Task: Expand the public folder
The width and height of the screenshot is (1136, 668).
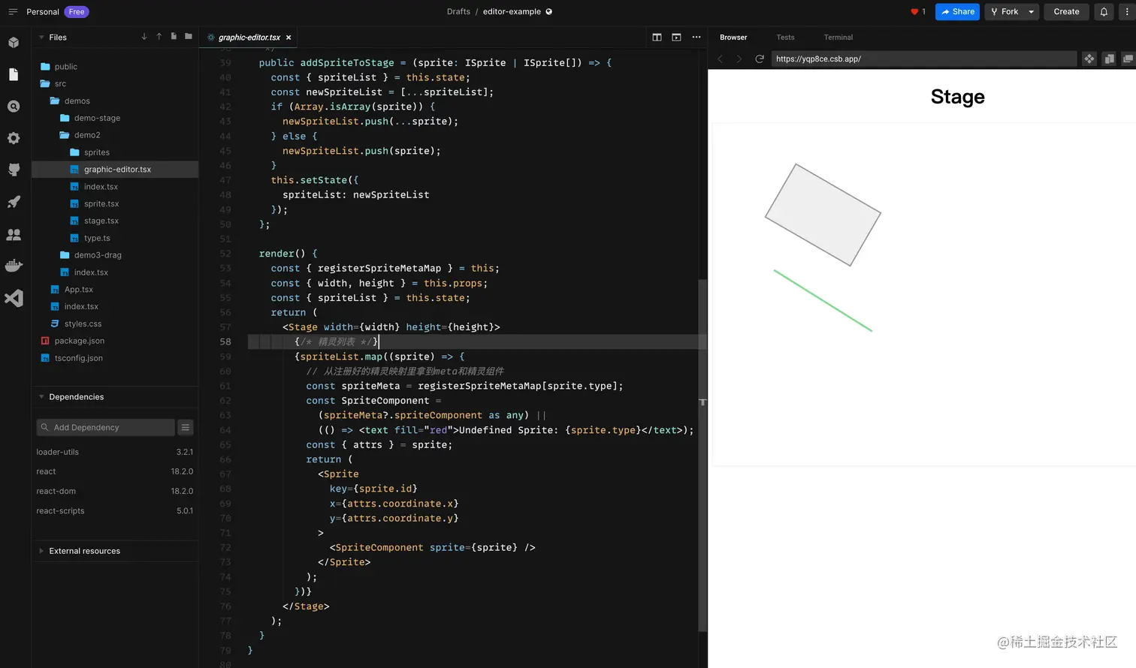Action: pos(115,66)
